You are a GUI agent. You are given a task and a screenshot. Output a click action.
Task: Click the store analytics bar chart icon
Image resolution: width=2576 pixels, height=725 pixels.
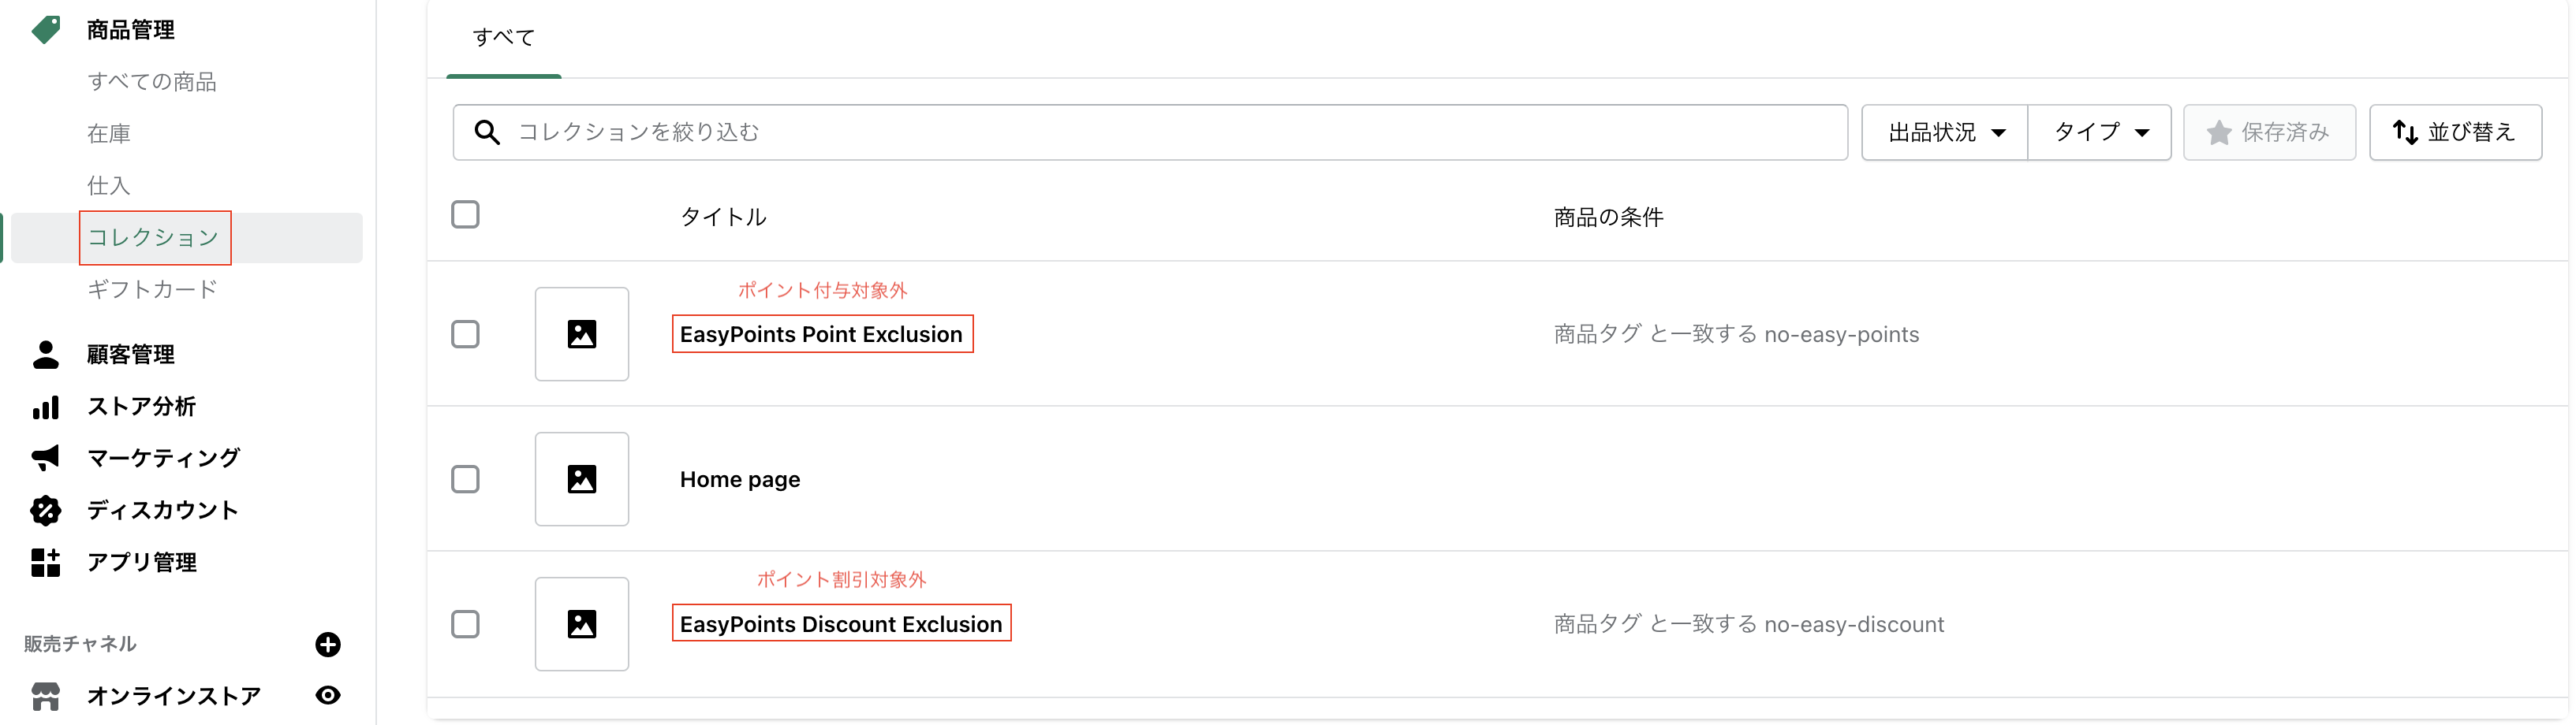(x=46, y=407)
